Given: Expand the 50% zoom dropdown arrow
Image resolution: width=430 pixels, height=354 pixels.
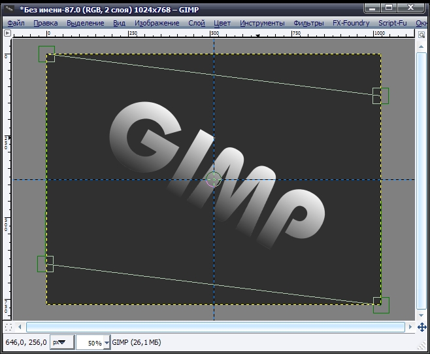Looking at the screenshot, I should [x=107, y=343].
